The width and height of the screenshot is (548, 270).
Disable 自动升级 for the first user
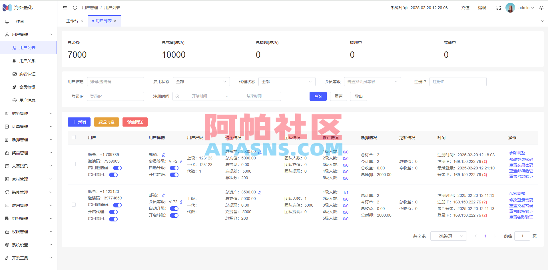click(174, 168)
